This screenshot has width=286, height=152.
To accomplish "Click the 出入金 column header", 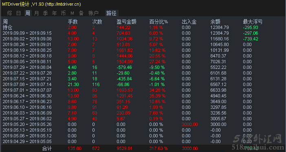I will pos(189,22).
